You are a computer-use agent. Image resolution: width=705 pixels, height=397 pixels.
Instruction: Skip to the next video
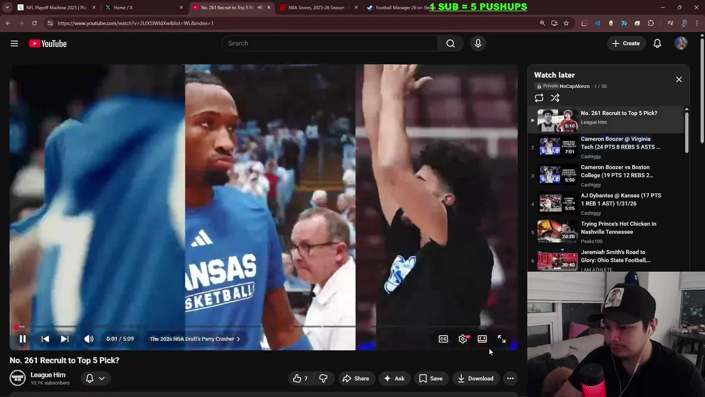click(x=64, y=339)
